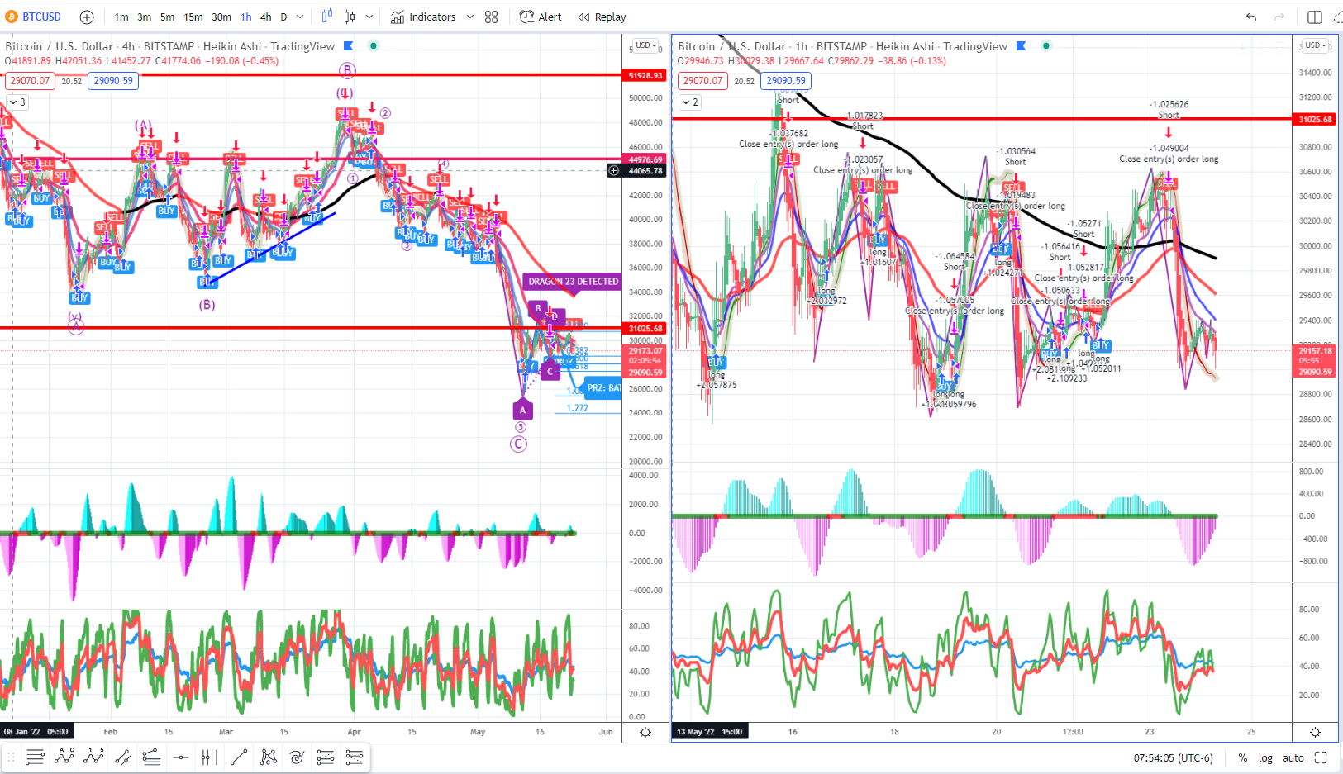The width and height of the screenshot is (1343, 774).
Task: Collapse indicator legend showing 3 on left chart
Action: point(17,102)
